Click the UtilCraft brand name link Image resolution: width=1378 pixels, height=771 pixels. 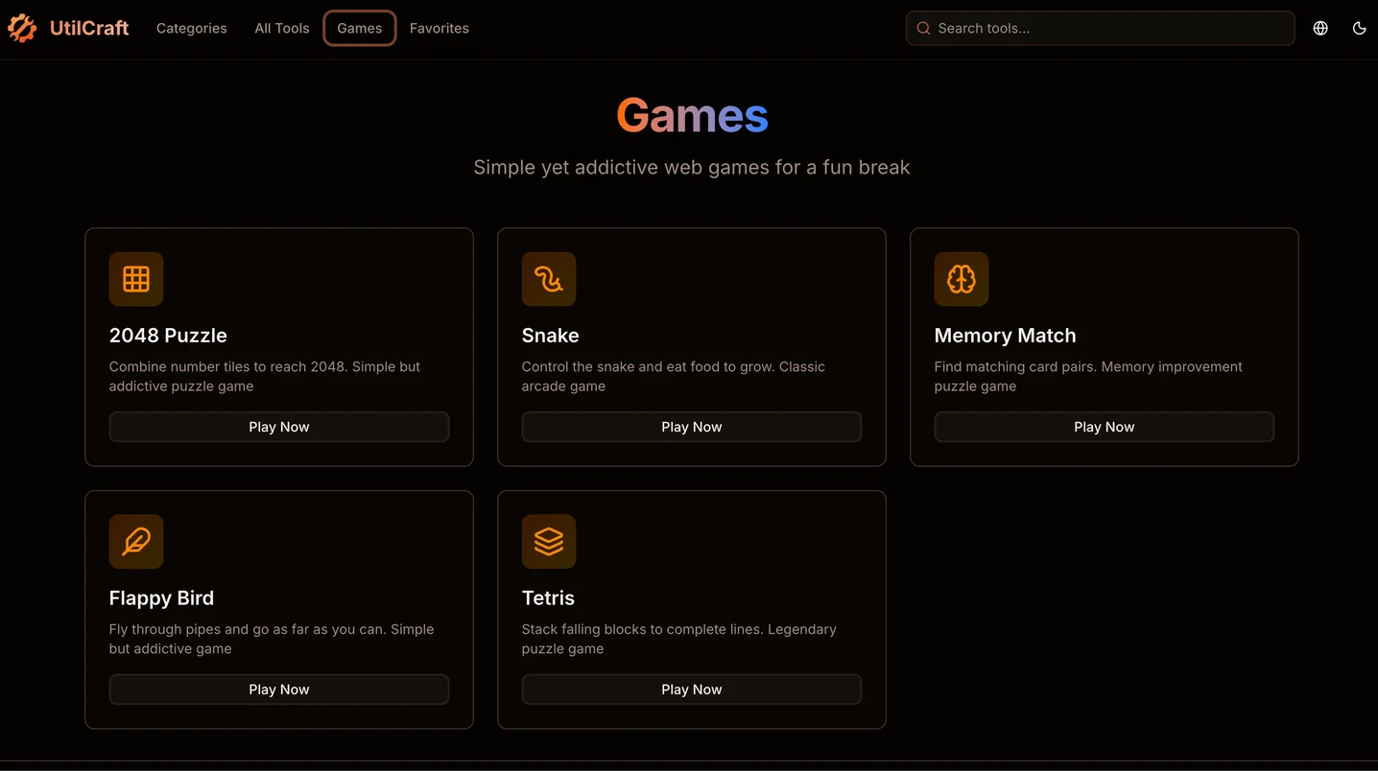pos(89,29)
